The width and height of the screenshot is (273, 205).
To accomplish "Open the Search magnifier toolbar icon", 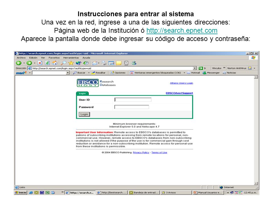I will pyautogui.click(x=64, y=63).
